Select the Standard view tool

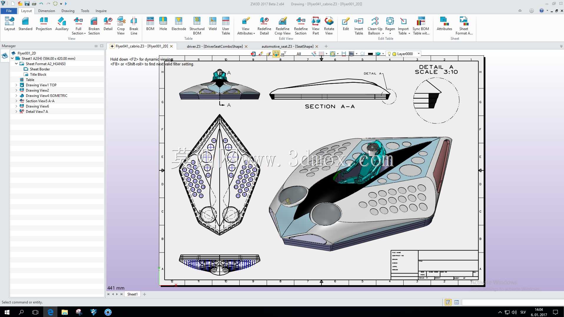pyautogui.click(x=25, y=24)
